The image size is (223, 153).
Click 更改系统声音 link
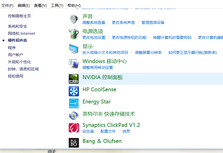[x=123, y=23]
